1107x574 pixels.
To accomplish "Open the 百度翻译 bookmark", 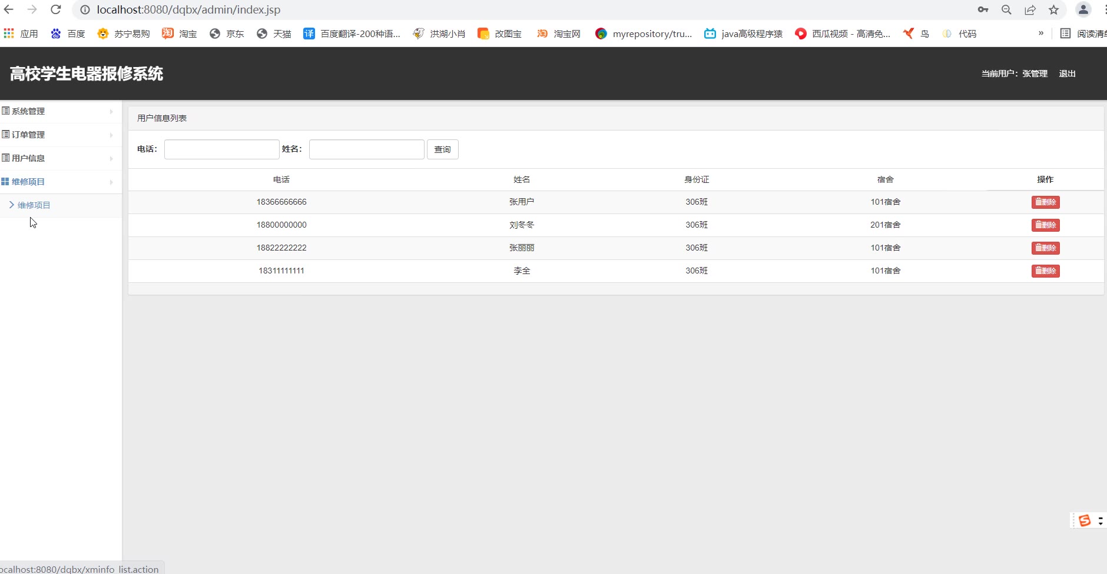I will 352,34.
